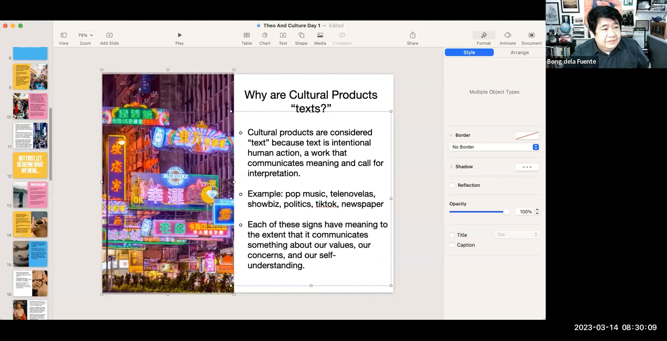The height and width of the screenshot is (341, 667).
Task: Switch to the Arrange tab
Action: pyautogui.click(x=519, y=53)
